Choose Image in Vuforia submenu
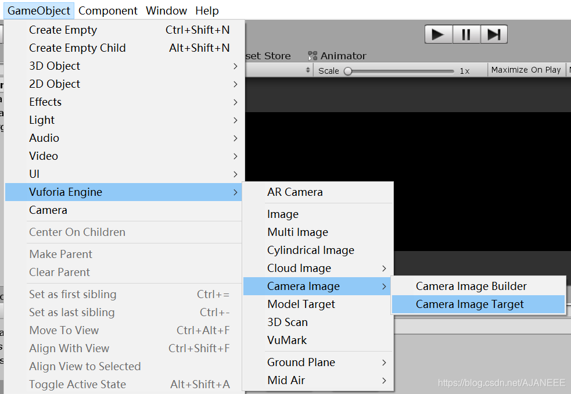The image size is (571, 394). point(318,214)
